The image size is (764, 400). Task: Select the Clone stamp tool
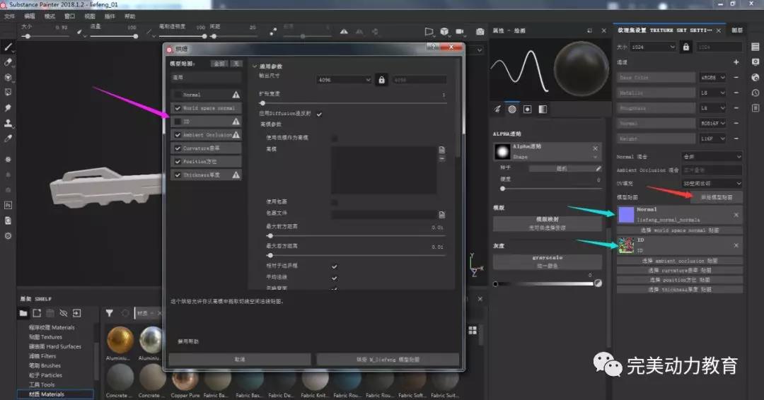coord(8,123)
